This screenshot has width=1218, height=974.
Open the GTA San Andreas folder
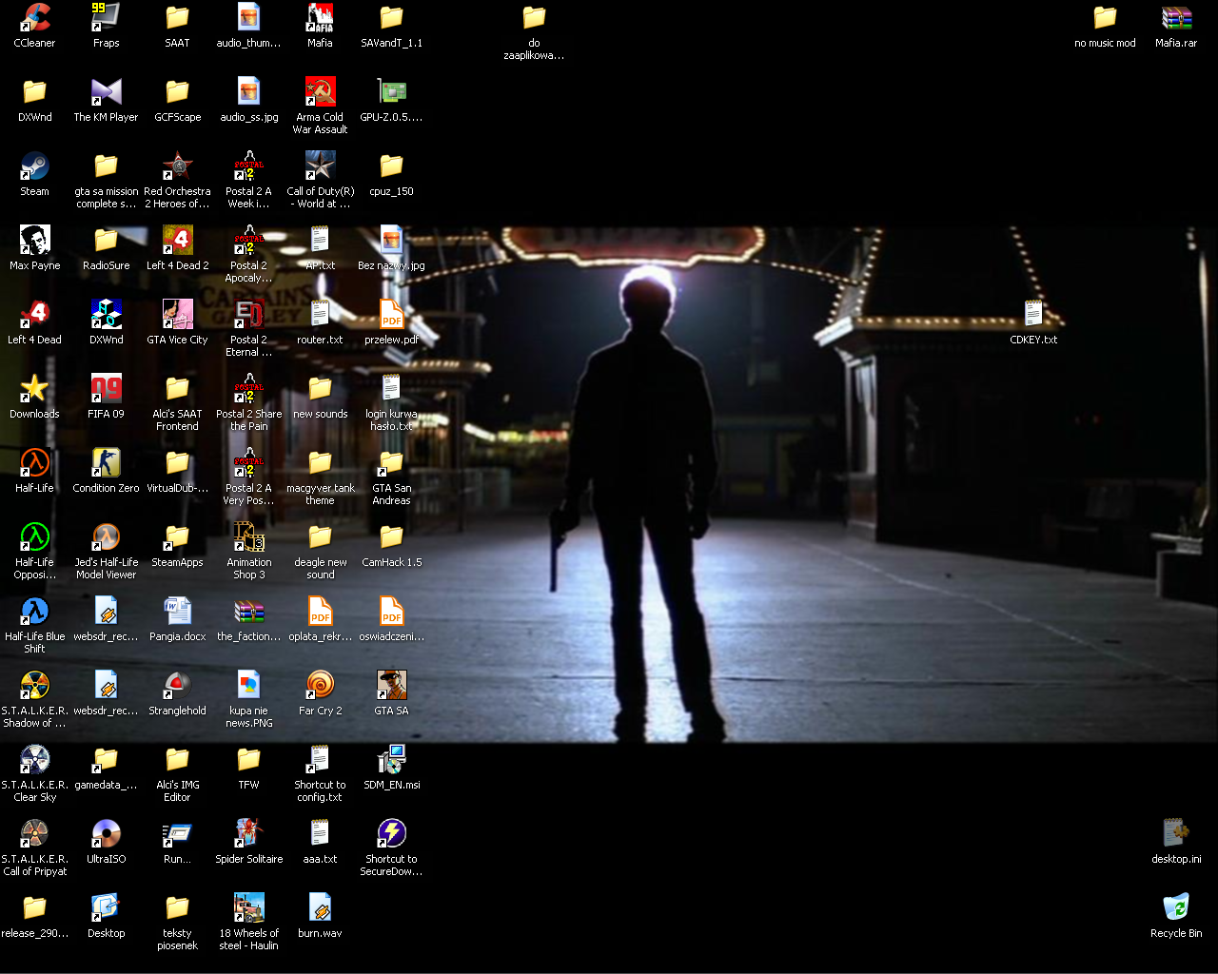391,462
